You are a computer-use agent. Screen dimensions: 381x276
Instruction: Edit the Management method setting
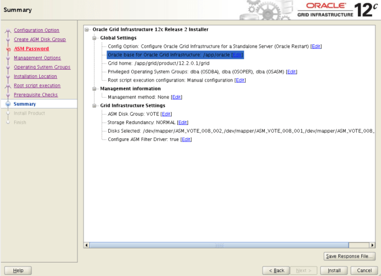(176, 97)
